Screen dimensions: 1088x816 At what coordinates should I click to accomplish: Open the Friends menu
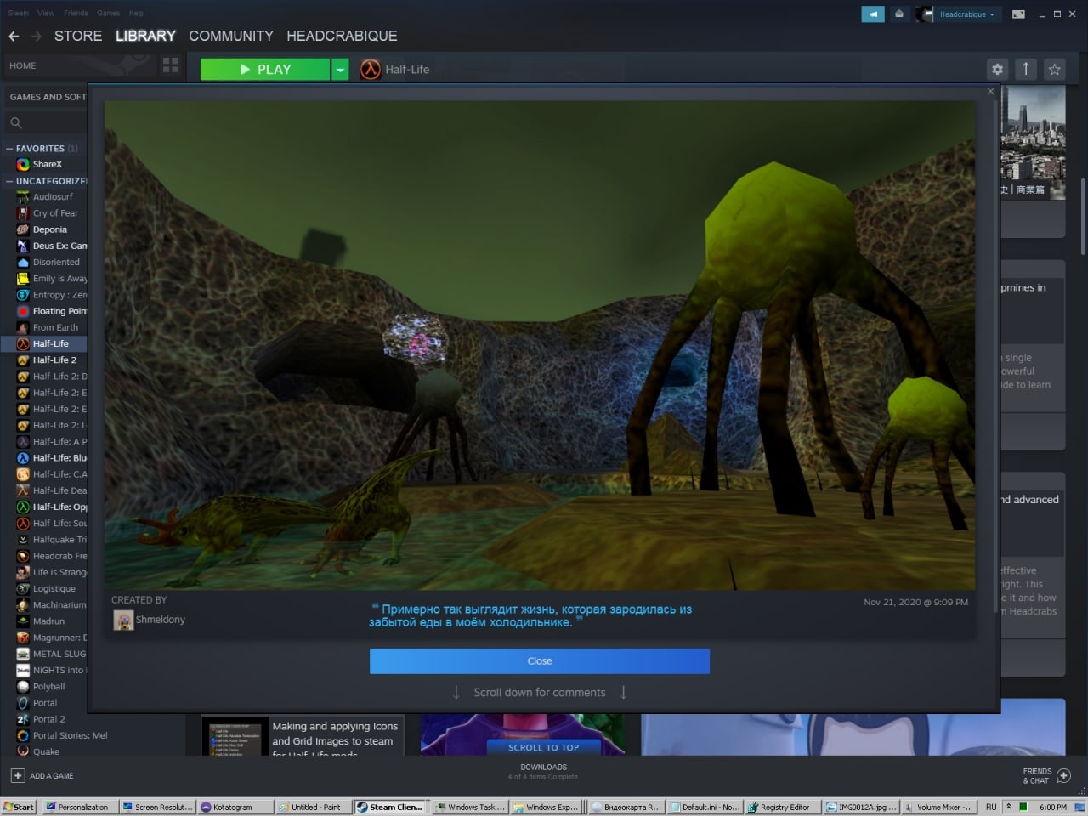coord(76,13)
